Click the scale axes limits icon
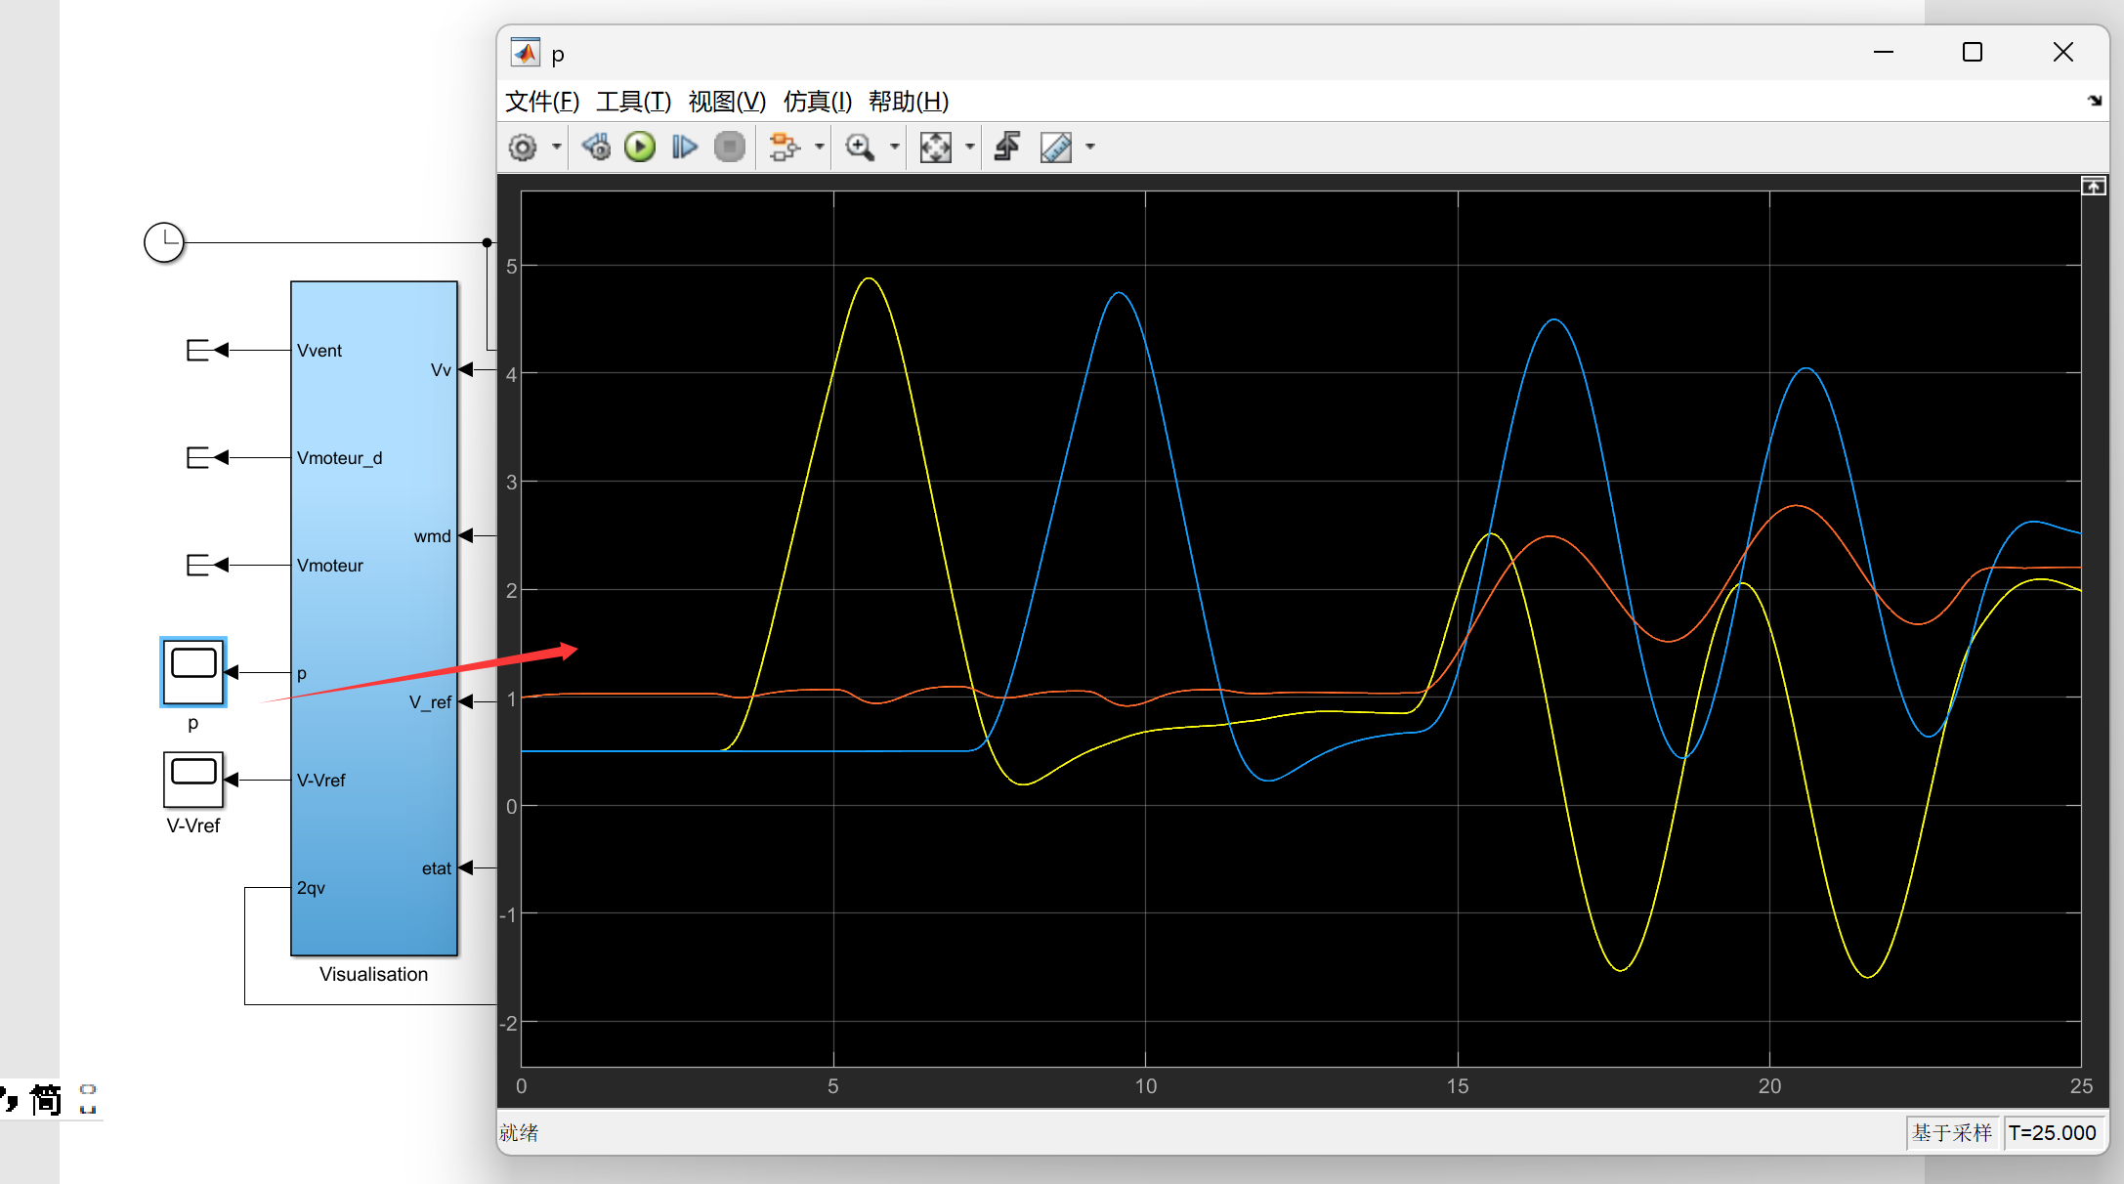 [x=935, y=148]
